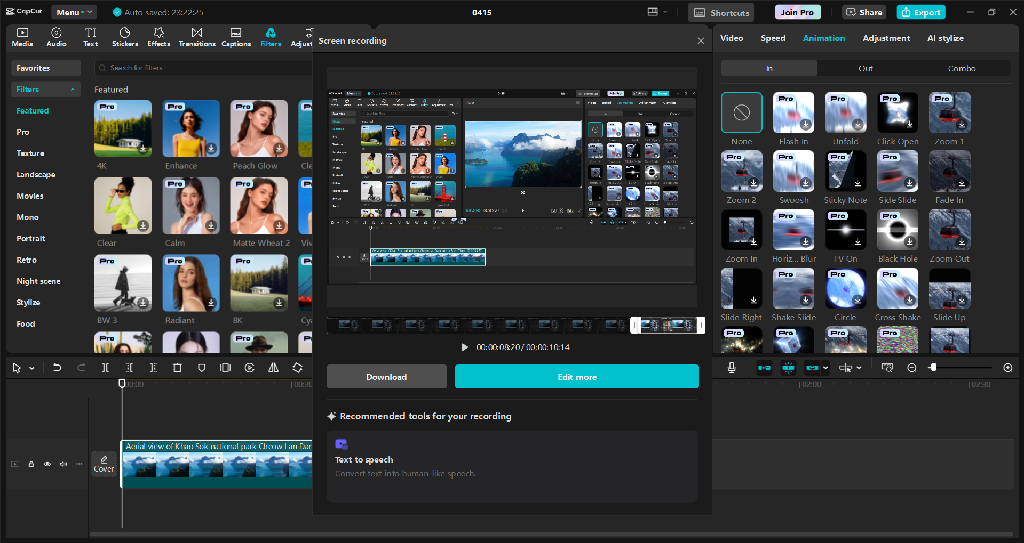
Task: Delete the selected clip using trash icon
Action: click(x=178, y=368)
